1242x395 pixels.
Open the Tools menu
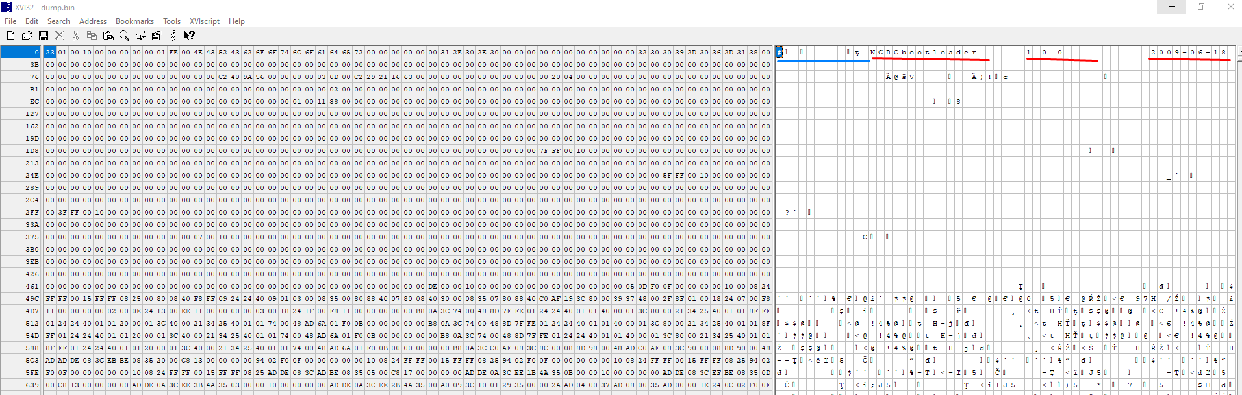click(171, 21)
